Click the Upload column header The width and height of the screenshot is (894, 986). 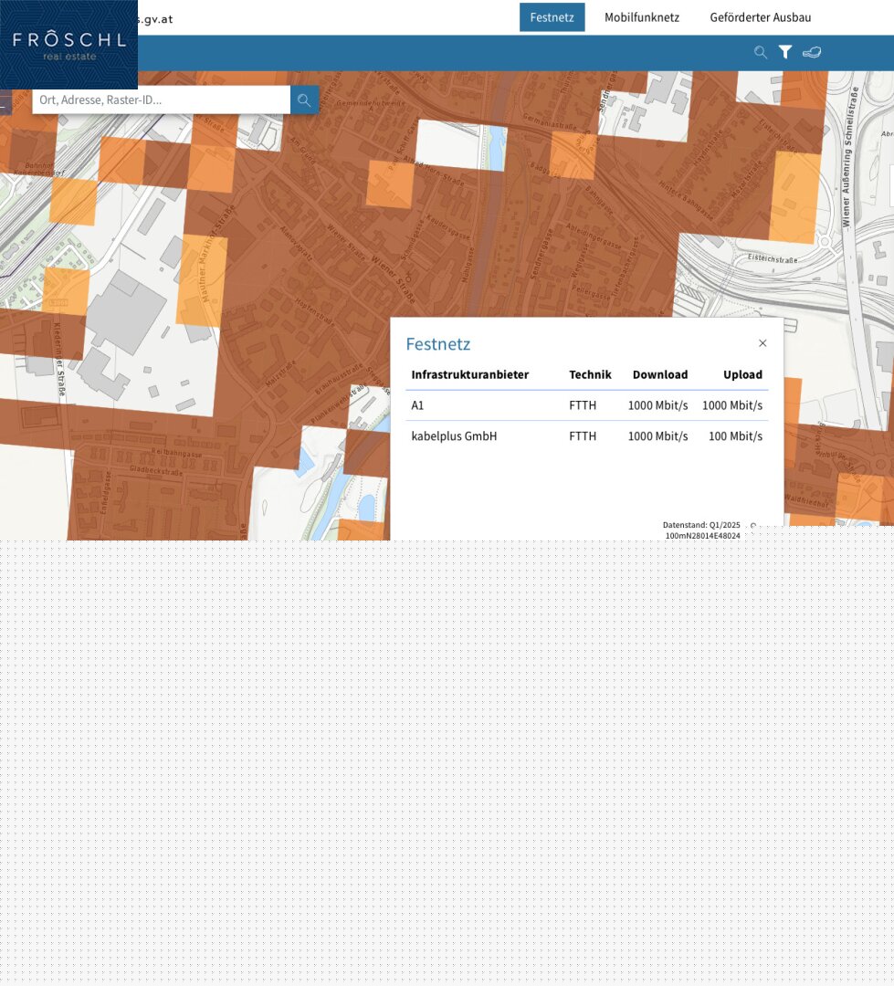click(741, 374)
